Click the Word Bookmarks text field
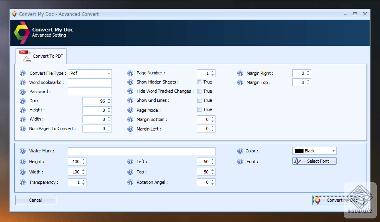Screen dimensions: 380x222 pos(90,83)
